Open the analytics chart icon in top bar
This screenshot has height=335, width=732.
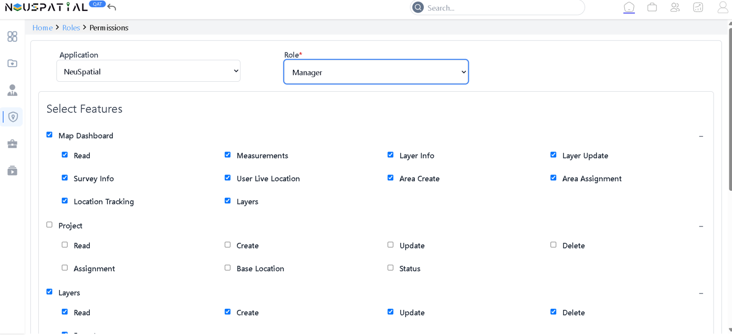pyautogui.click(x=698, y=7)
